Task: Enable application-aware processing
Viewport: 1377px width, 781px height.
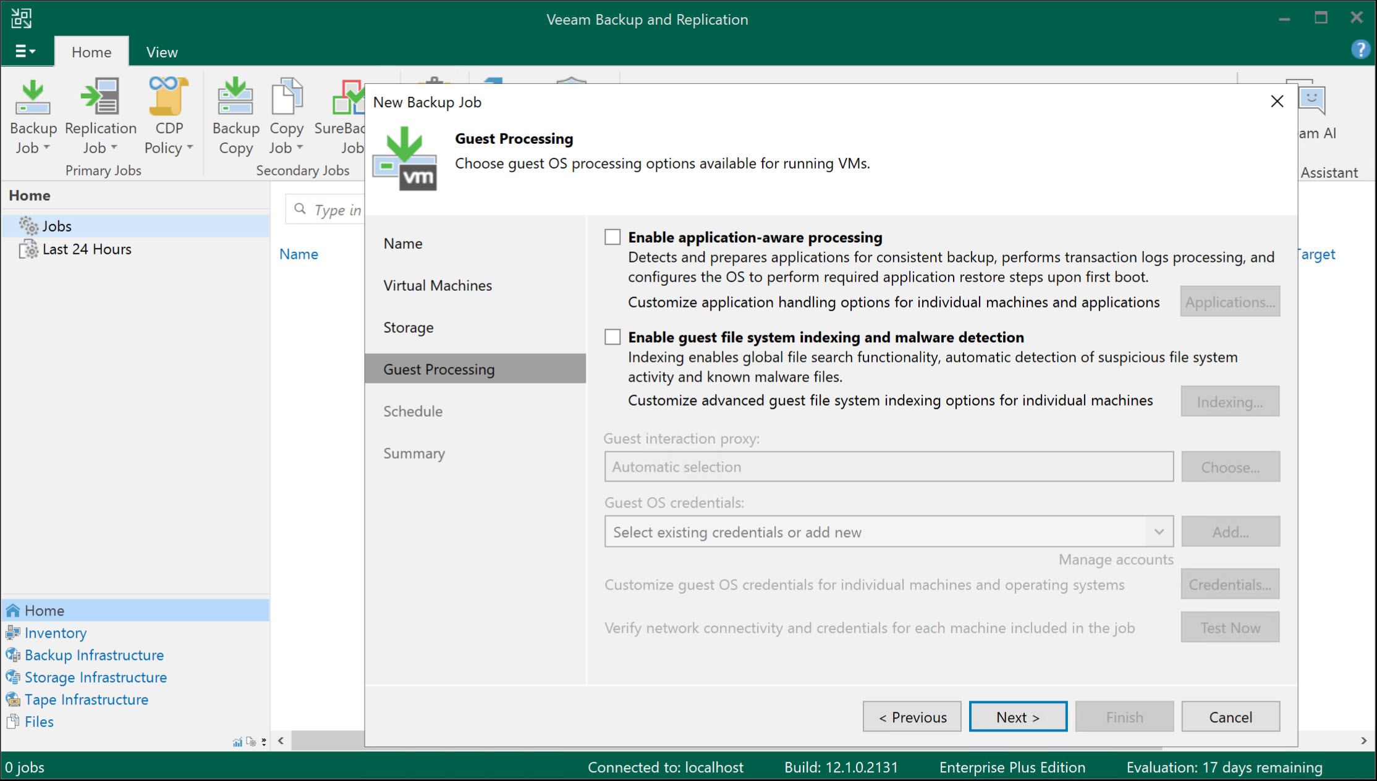Action: point(612,236)
